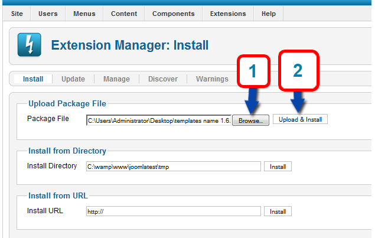Open the Components menu
Viewport: 375px width, 238px height.
pos(173,14)
